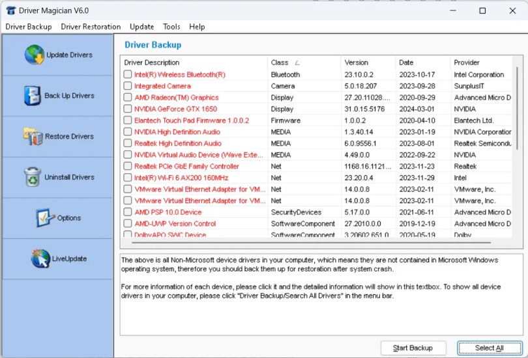Click the Driver Magician title bar hat icon
Image resolution: width=528 pixels, height=358 pixels.
point(11,10)
